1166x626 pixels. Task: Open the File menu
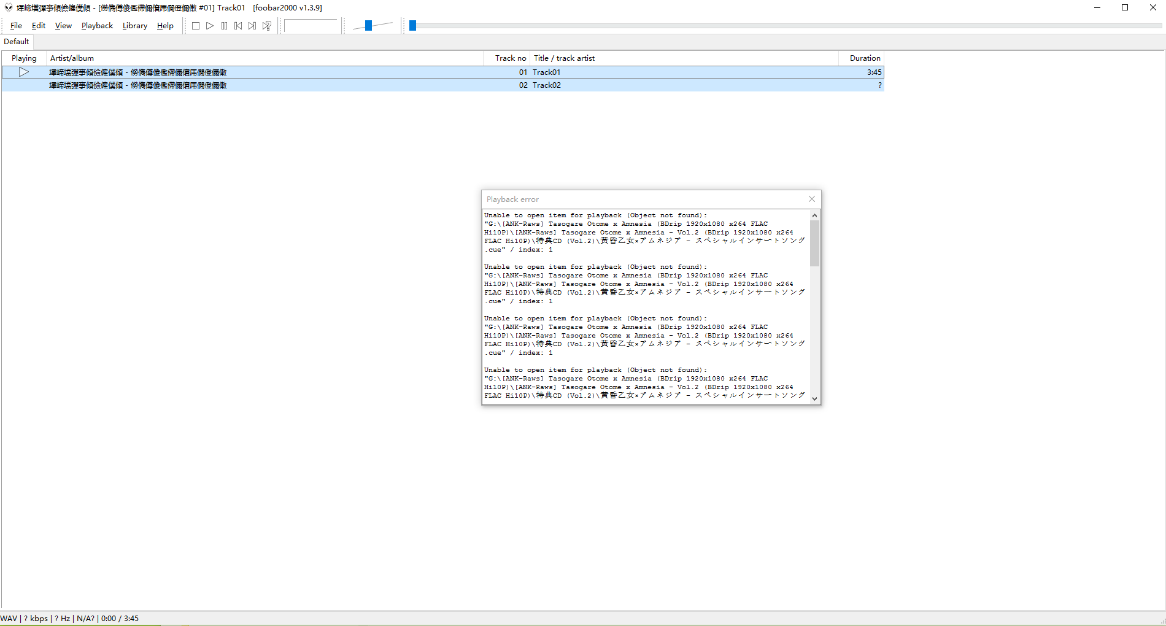click(16, 26)
